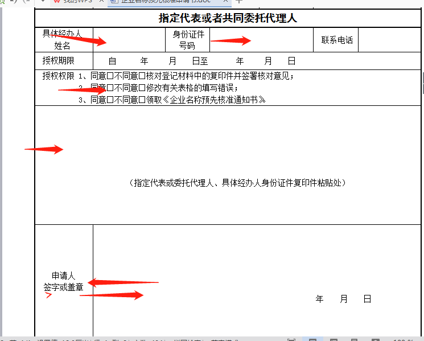Check 同意 box for item 1 核对复印件
Image resolution: width=424 pixels, height=341 pixels.
click(x=110, y=76)
